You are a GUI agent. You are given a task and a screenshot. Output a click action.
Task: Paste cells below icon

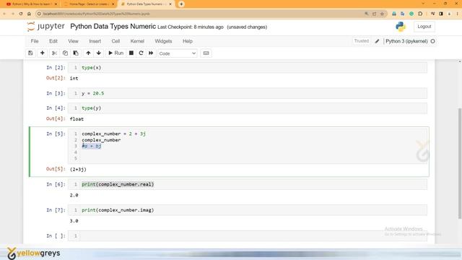coord(76,53)
